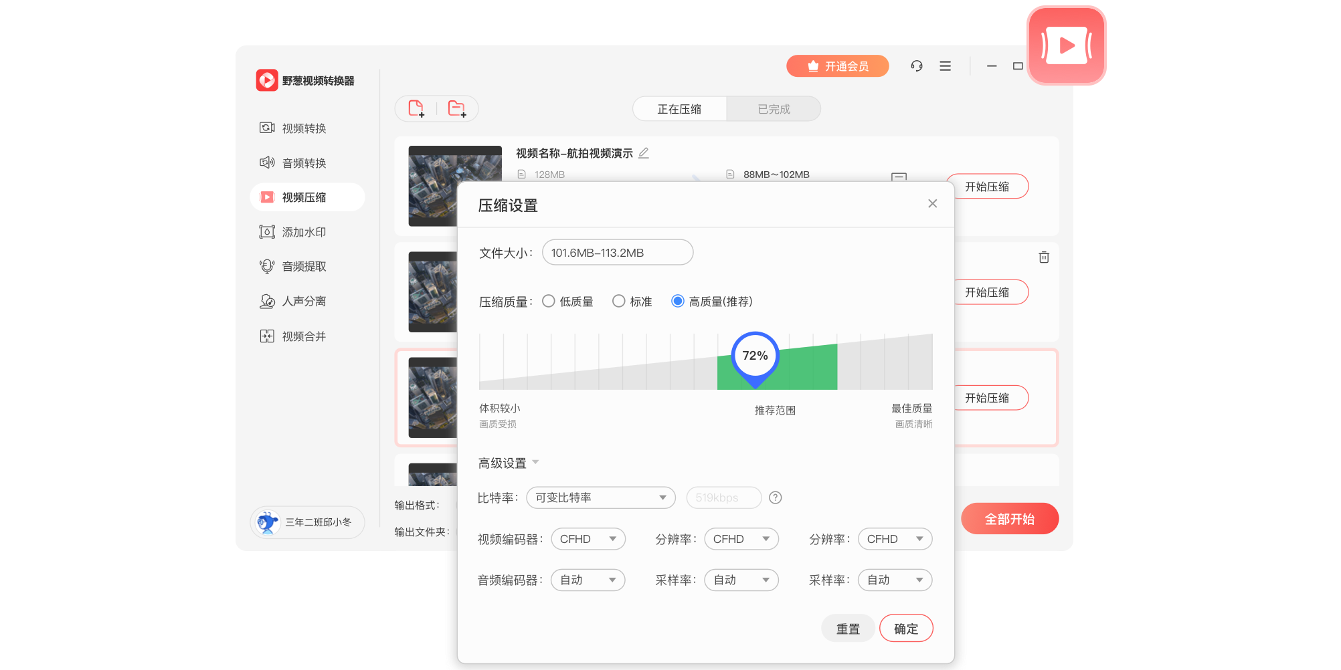Click the file size input field

617,253
